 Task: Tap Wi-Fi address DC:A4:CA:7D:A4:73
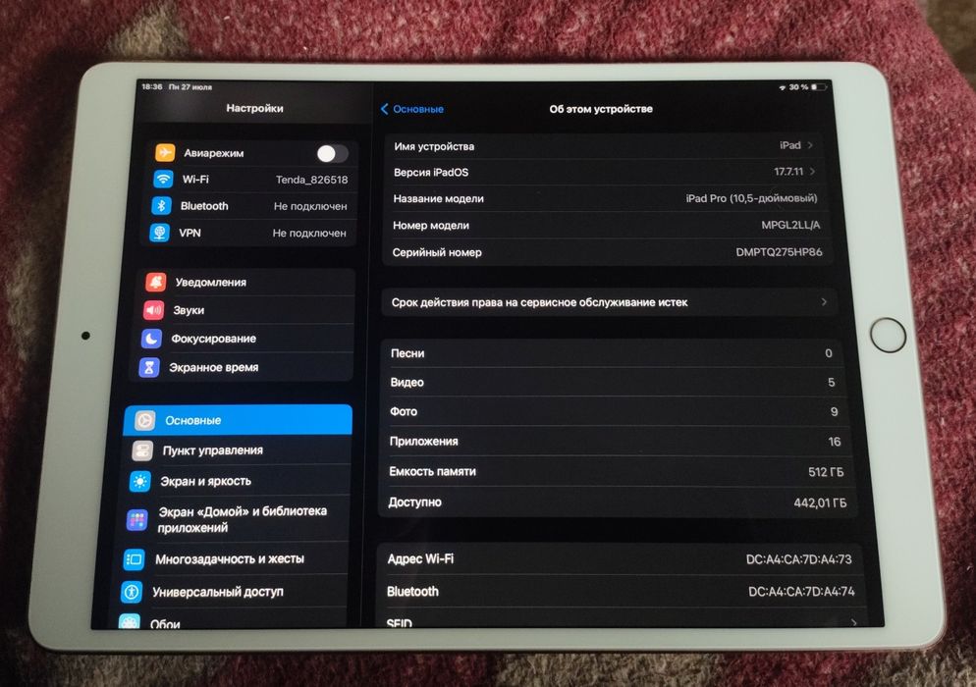click(x=798, y=559)
